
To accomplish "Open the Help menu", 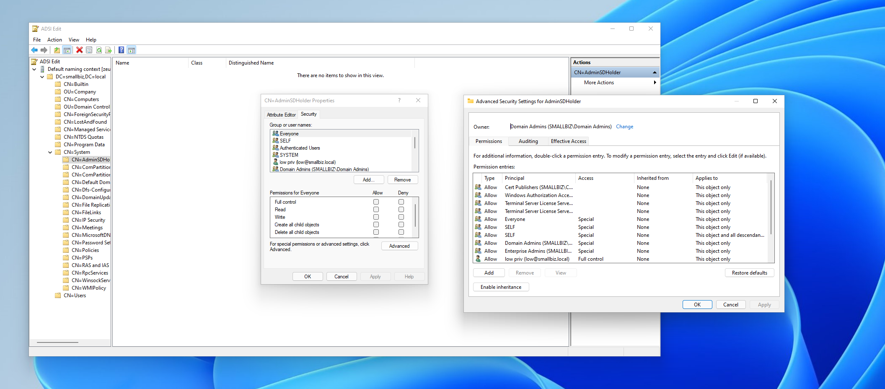I will click(x=91, y=40).
